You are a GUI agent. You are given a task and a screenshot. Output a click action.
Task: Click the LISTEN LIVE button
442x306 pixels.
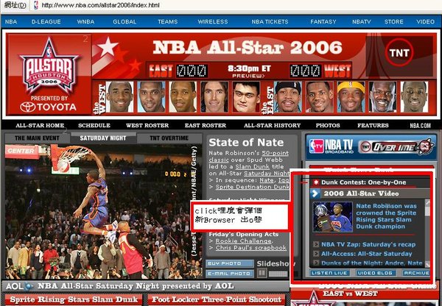tap(329, 273)
